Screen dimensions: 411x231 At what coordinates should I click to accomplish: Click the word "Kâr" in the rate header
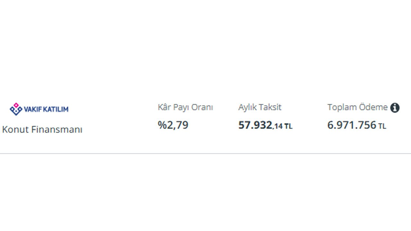click(x=164, y=107)
